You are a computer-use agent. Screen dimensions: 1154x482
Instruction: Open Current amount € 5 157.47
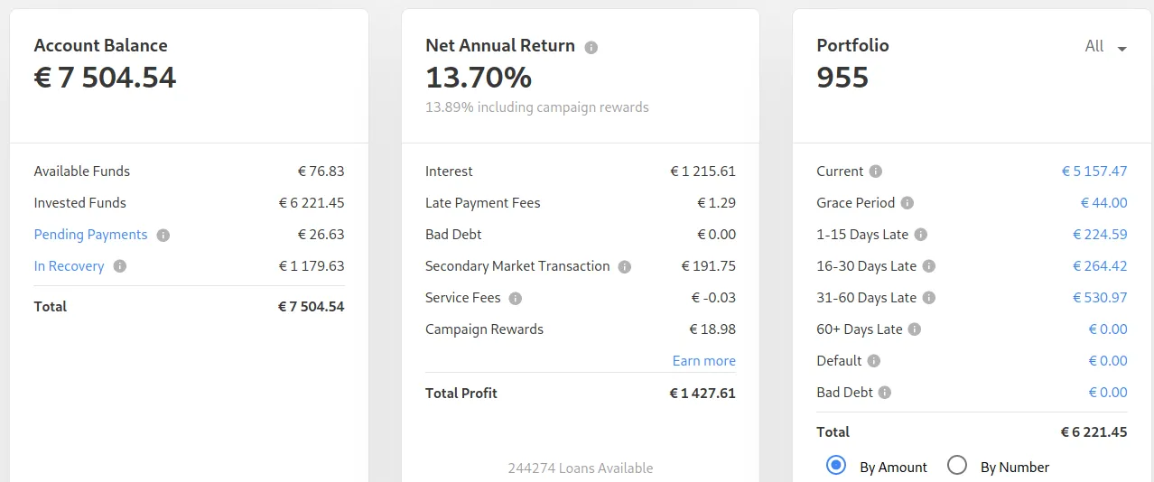click(1094, 171)
